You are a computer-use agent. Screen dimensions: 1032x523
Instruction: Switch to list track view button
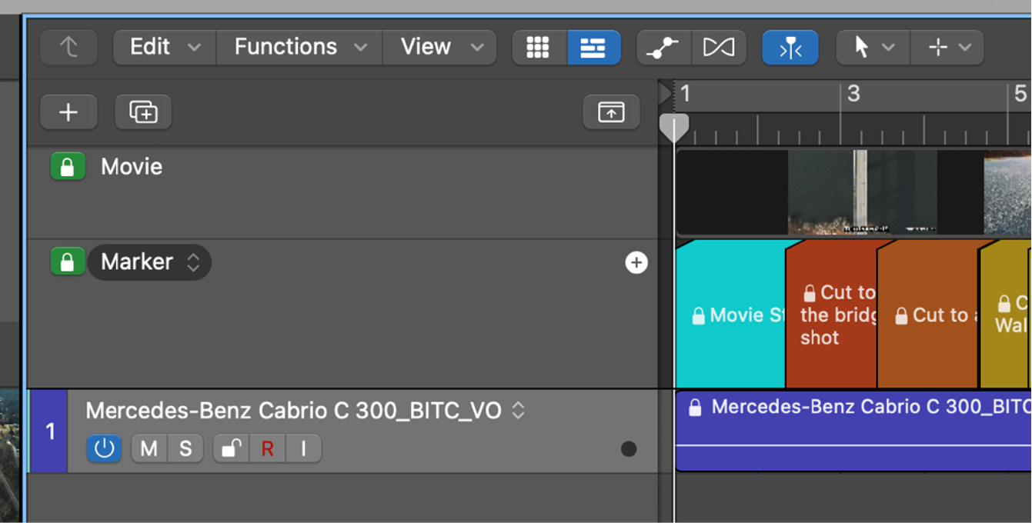[x=594, y=47]
